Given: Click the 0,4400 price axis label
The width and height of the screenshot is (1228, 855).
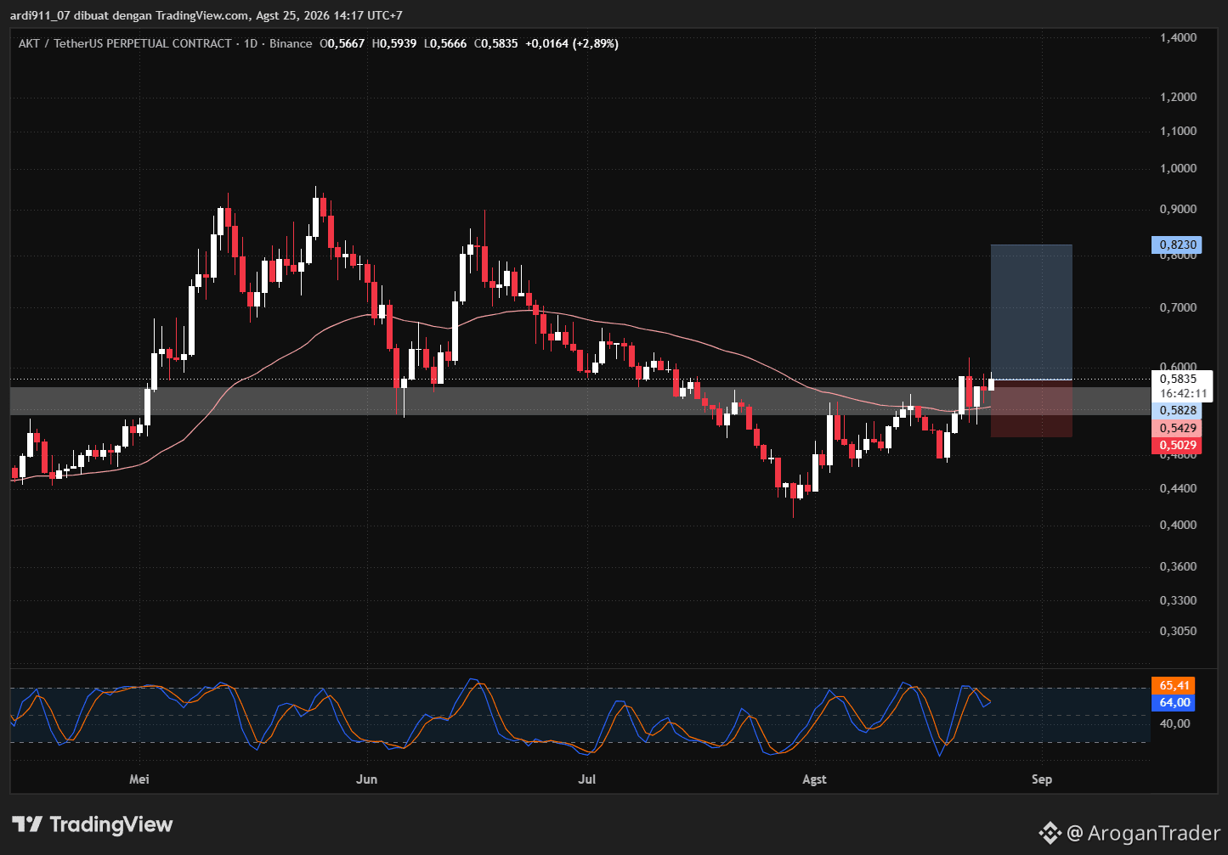Looking at the screenshot, I should [1178, 488].
